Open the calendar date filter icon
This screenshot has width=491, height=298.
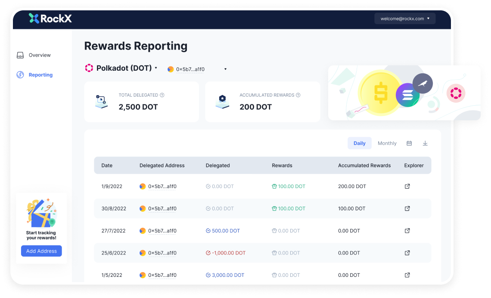(x=409, y=143)
